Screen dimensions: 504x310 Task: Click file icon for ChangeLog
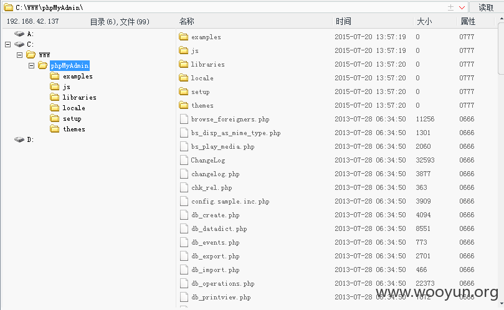coord(184,160)
